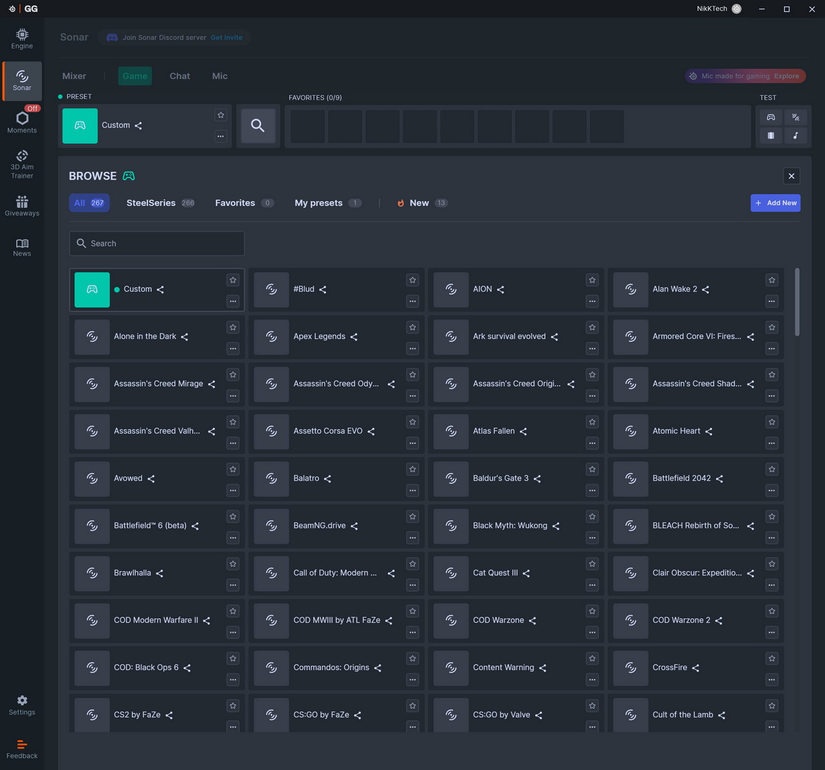Open Giveaways from the sidebar

(22, 206)
